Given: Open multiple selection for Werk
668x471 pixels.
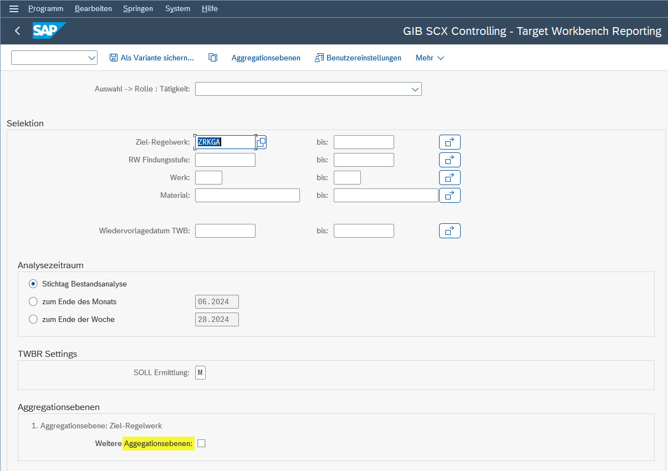Looking at the screenshot, I should click(450, 178).
